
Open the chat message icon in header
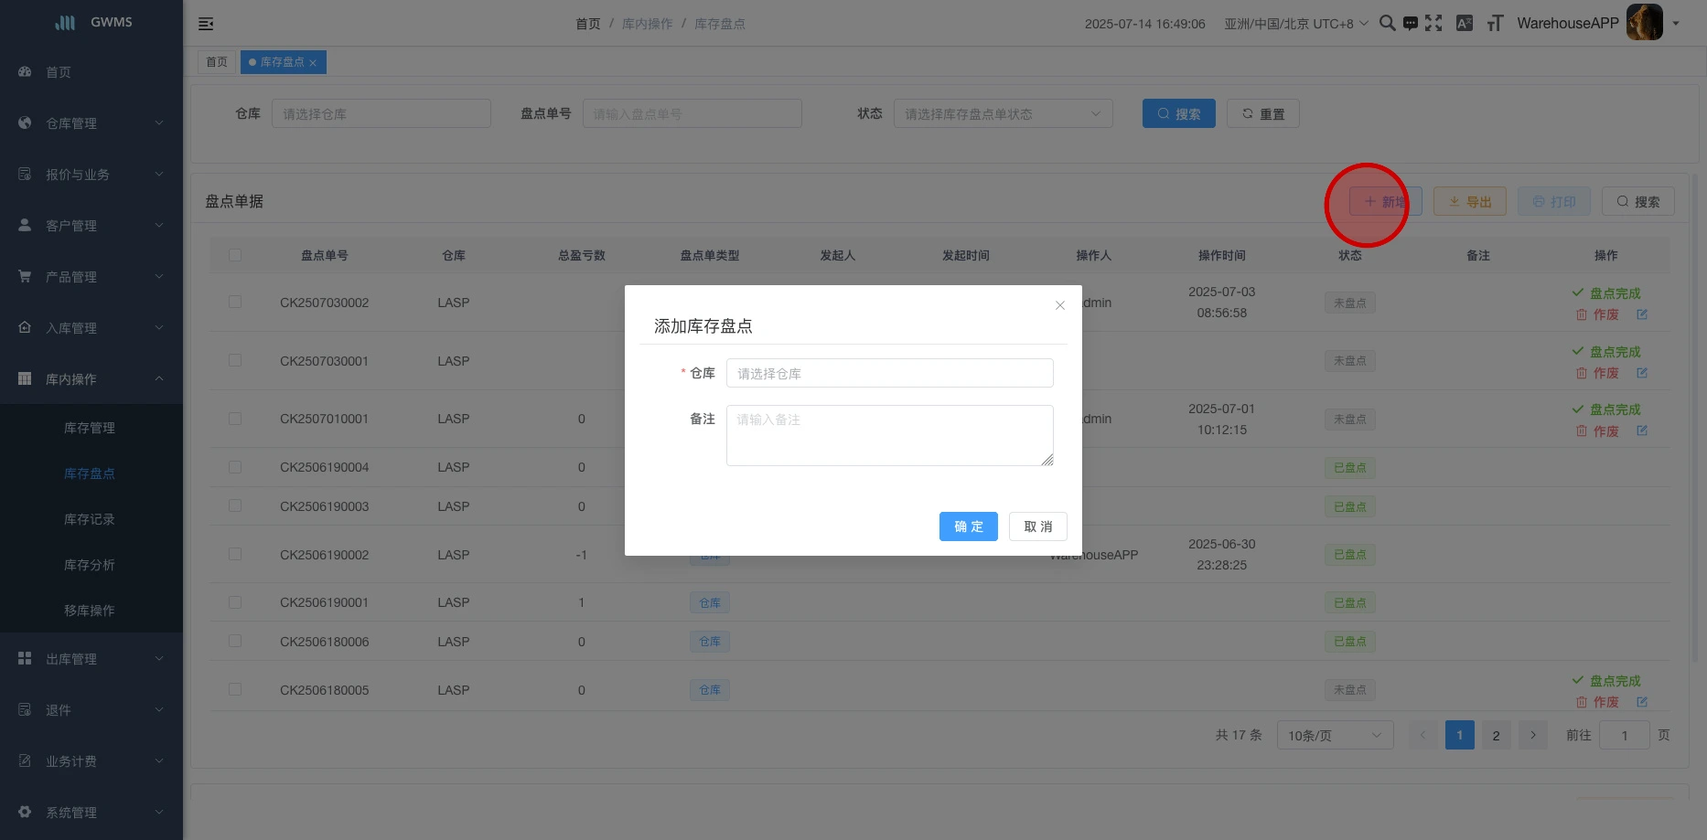tap(1411, 24)
